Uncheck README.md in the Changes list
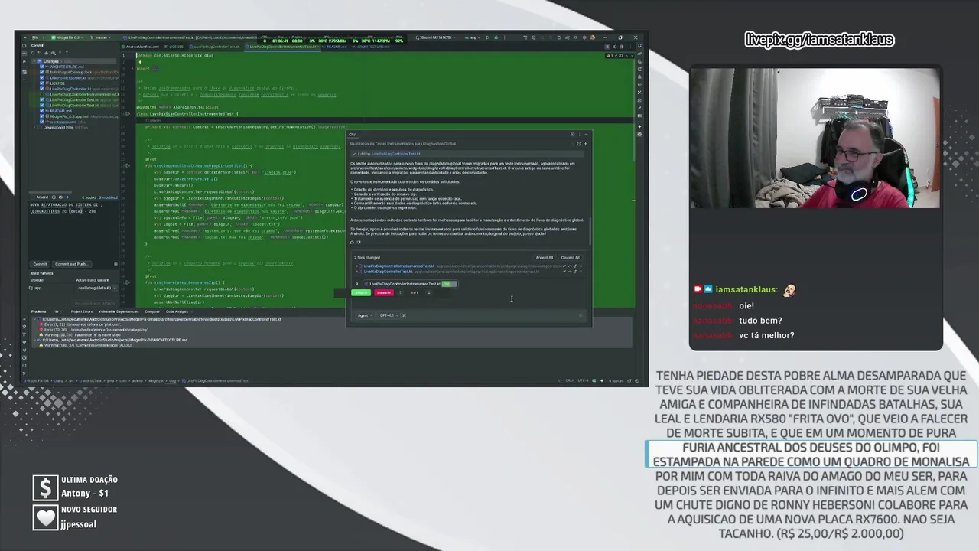 [x=41, y=111]
